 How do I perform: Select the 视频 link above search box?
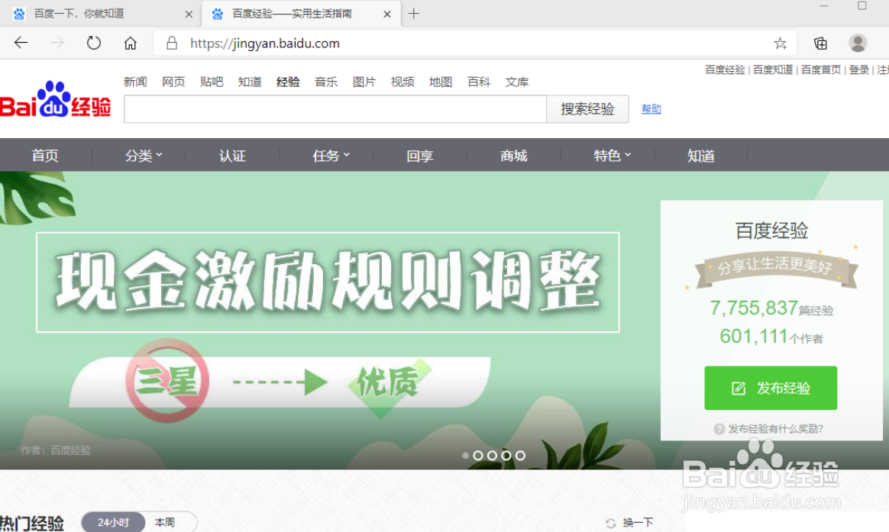(x=402, y=82)
